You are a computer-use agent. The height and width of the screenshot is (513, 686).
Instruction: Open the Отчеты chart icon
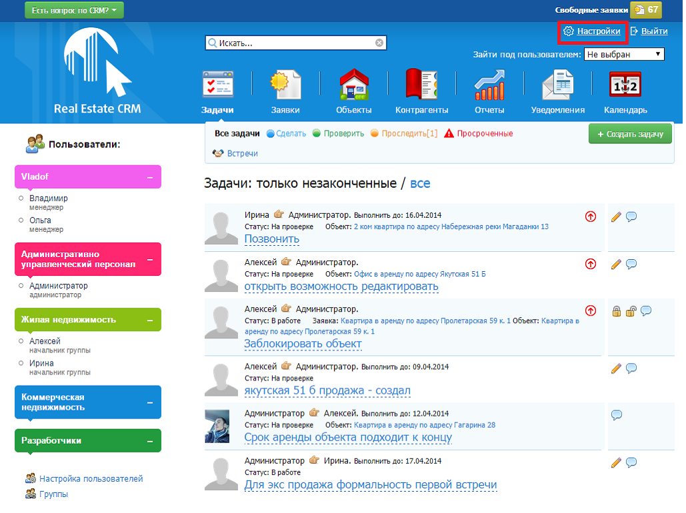(x=489, y=85)
